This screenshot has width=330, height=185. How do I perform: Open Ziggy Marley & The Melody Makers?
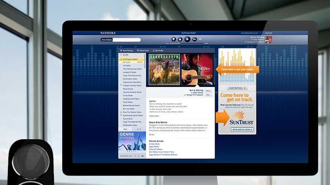pyautogui.click(x=163, y=155)
